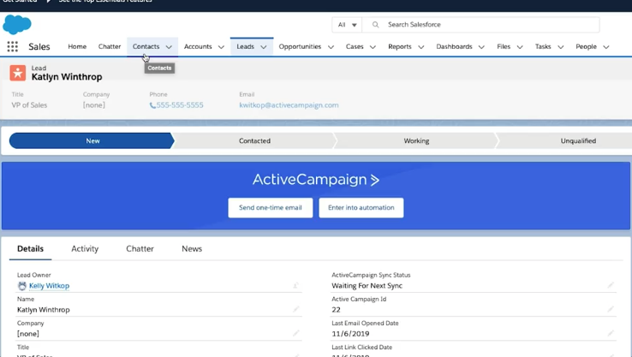Click Send one-time email button
The width and height of the screenshot is (632, 357).
pyautogui.click(x=271, y=207)
